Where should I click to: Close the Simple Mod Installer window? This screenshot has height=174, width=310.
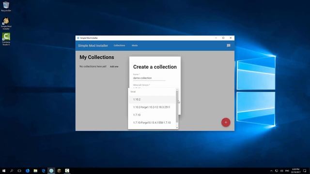(x=231, y=38)
